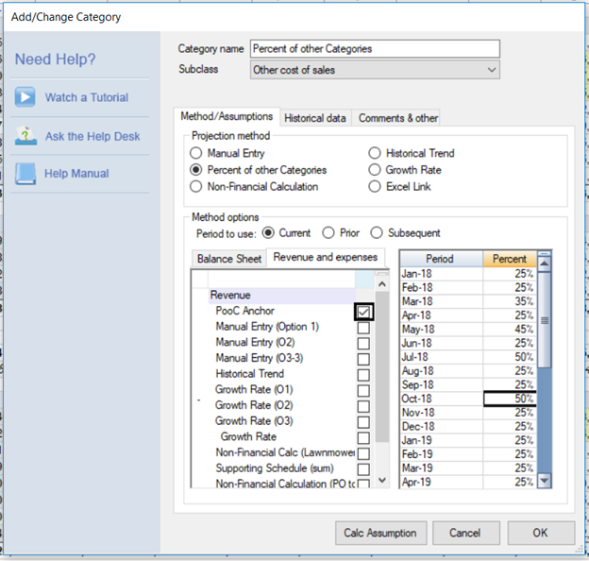Select Historical Trend projection method
Viewport: 589px width, 561px height.
coord(375,153)
